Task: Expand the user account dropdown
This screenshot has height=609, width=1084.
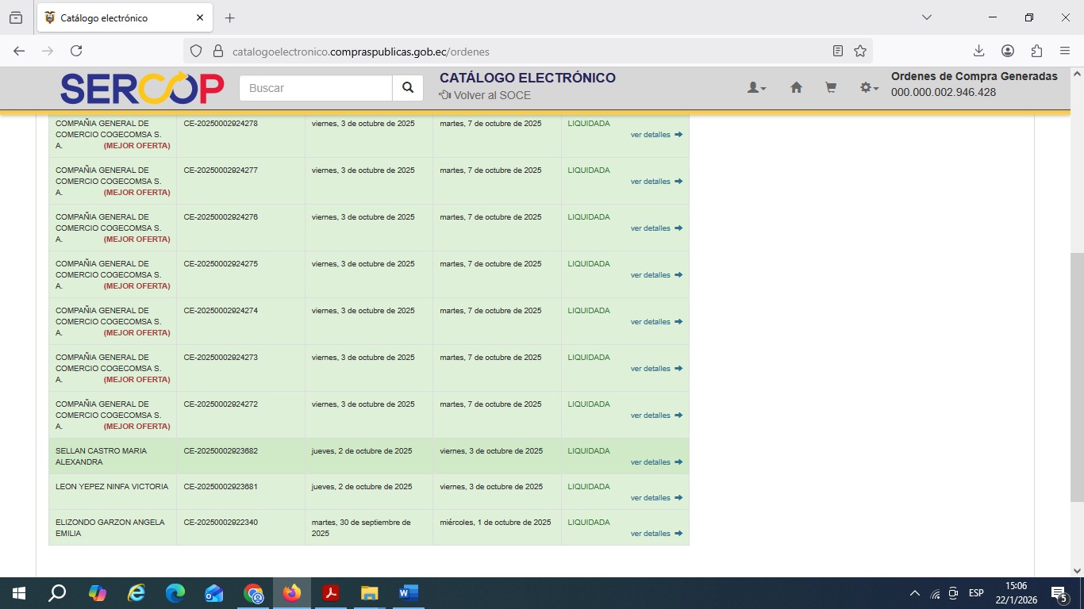Action: tap(756, 88)
